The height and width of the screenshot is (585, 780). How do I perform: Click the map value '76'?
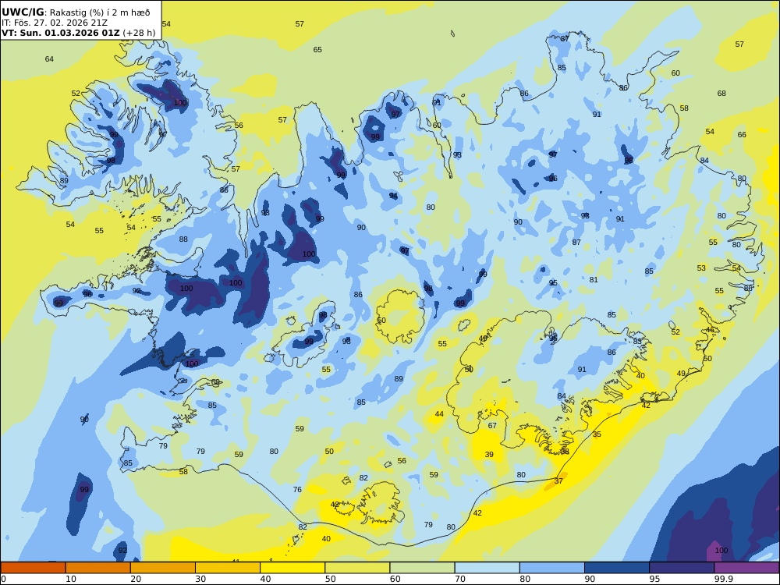[297, 490]
